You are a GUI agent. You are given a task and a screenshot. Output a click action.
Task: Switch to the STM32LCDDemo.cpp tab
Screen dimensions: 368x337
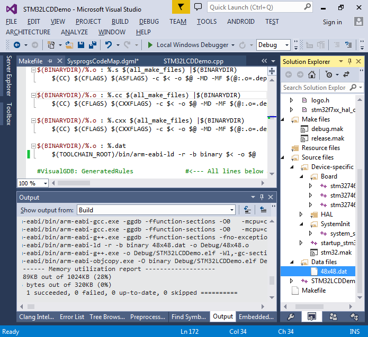[193, 61]
